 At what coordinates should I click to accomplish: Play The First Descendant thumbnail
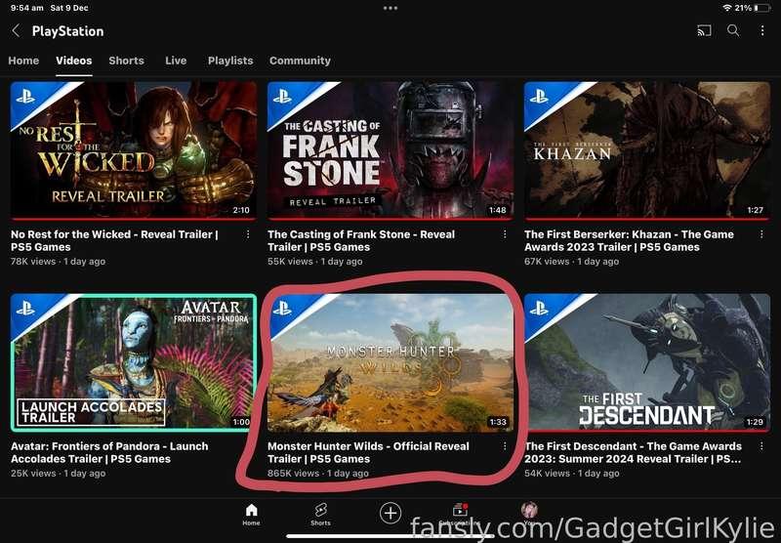(647, 362)
